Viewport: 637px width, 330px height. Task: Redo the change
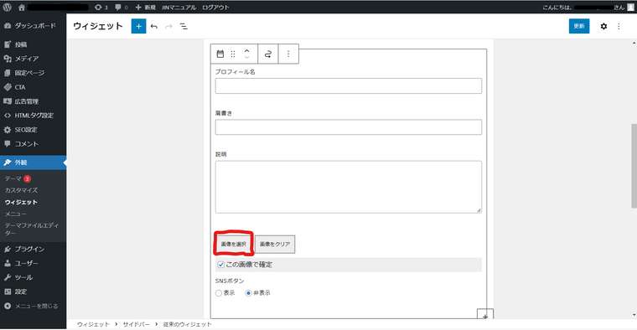(168, 27)
